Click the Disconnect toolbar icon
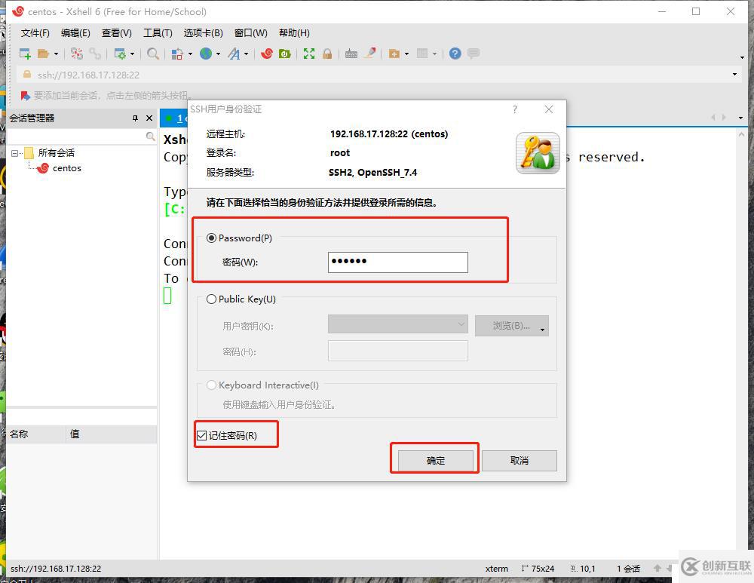Screen dimensions: 754x583 tap(76, 54)
